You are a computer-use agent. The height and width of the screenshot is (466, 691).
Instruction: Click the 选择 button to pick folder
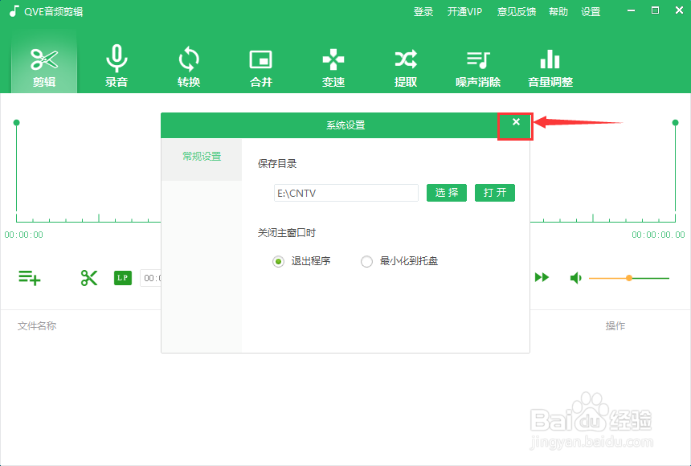447,193
